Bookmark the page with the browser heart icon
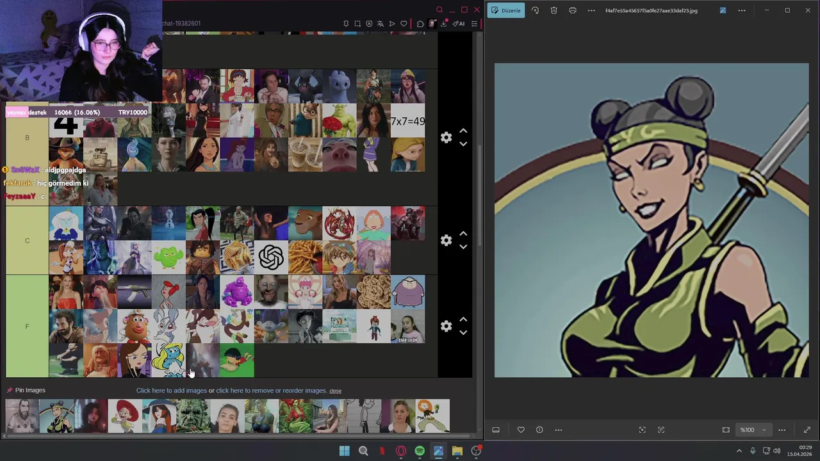This screenshot has height=461, width=820. 404,24
